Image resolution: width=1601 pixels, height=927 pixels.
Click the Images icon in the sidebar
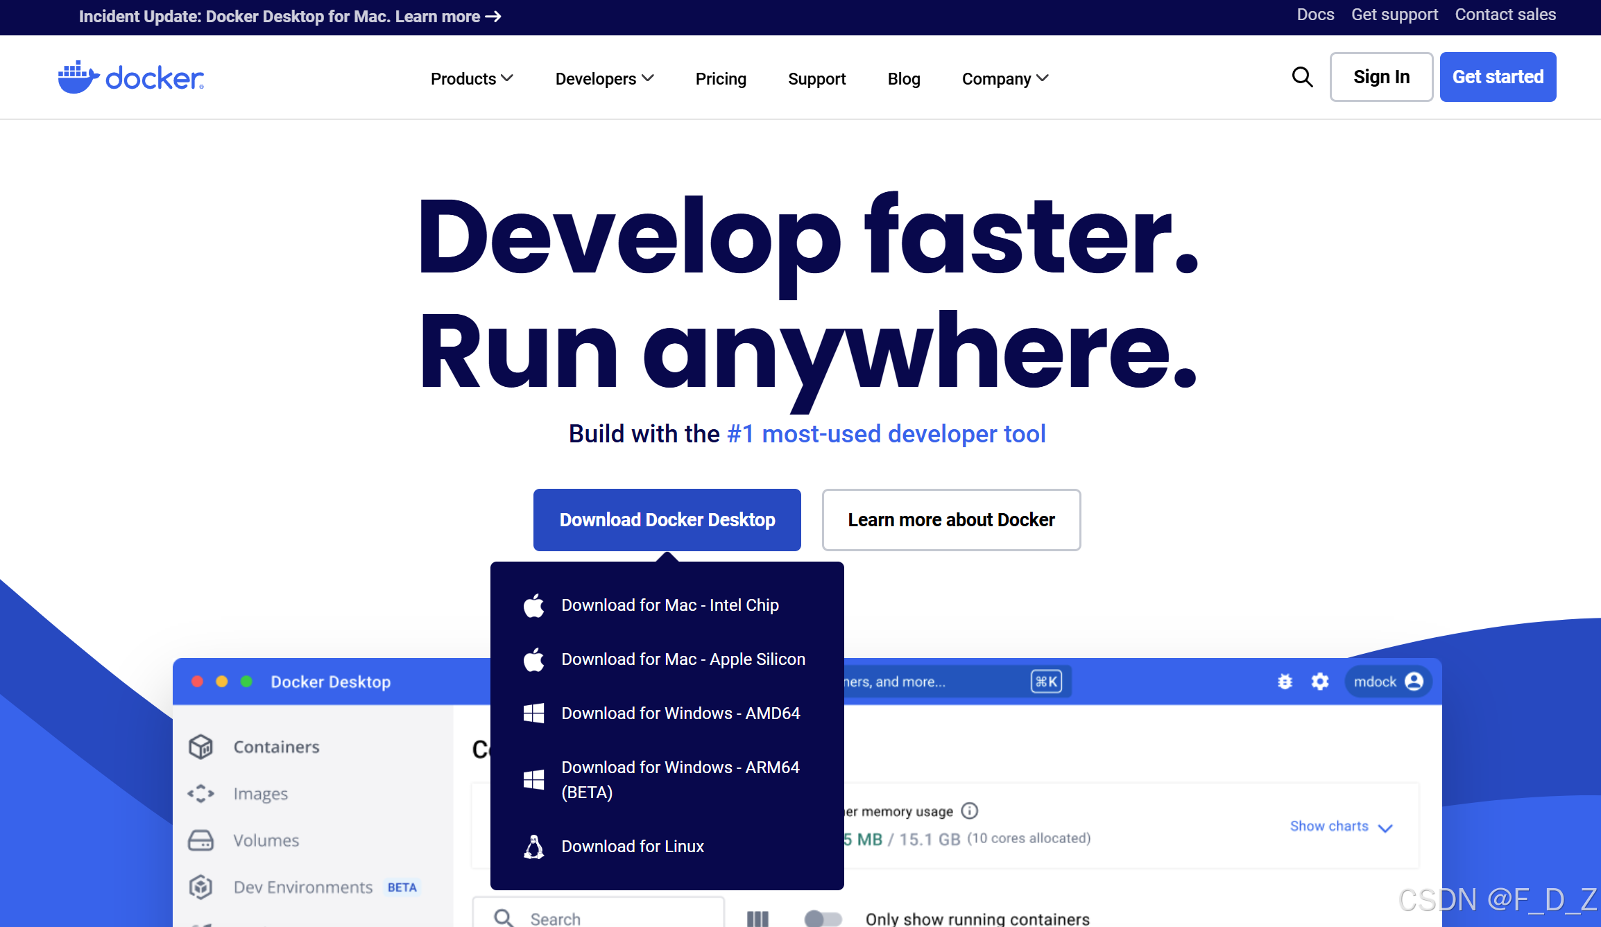click(201, 793)
